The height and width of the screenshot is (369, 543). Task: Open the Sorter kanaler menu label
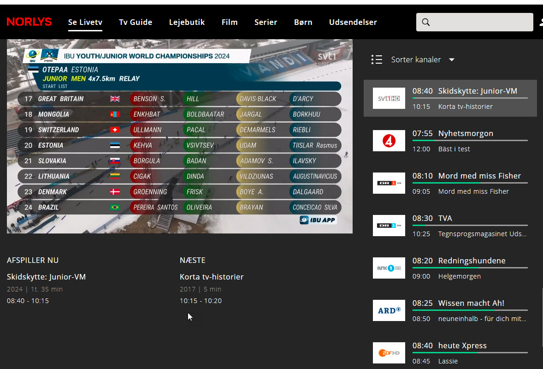tap(416, 60)
